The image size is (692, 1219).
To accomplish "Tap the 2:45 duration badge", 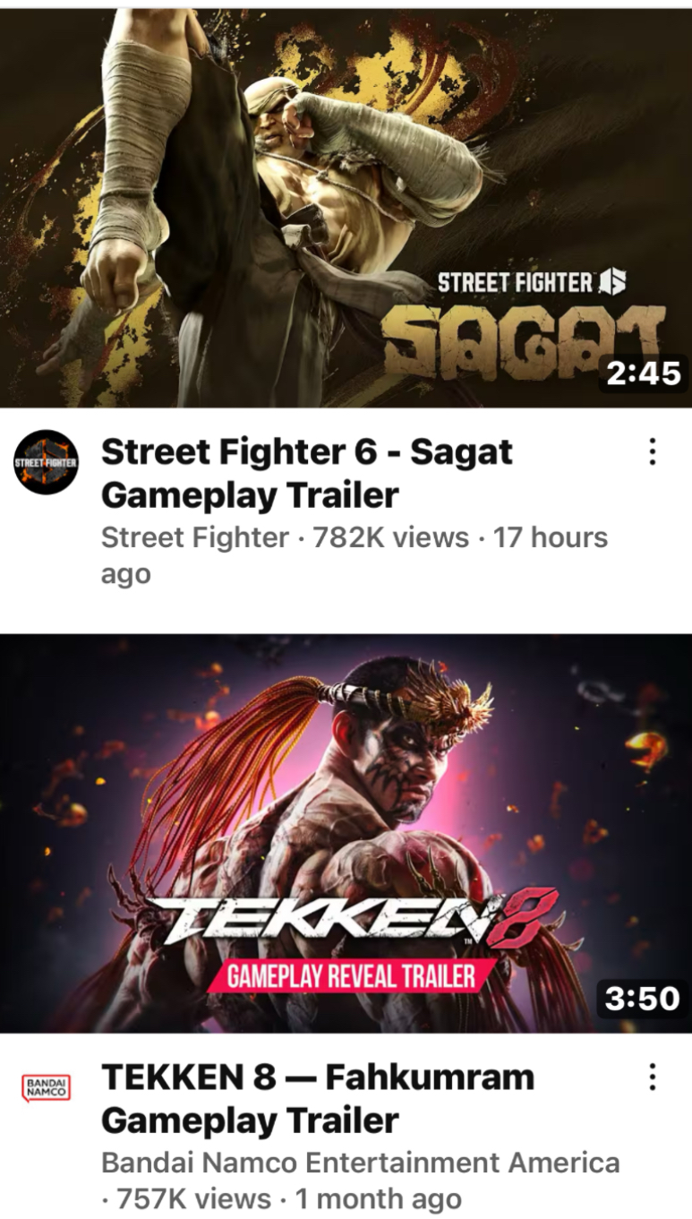I will (643, 373).
